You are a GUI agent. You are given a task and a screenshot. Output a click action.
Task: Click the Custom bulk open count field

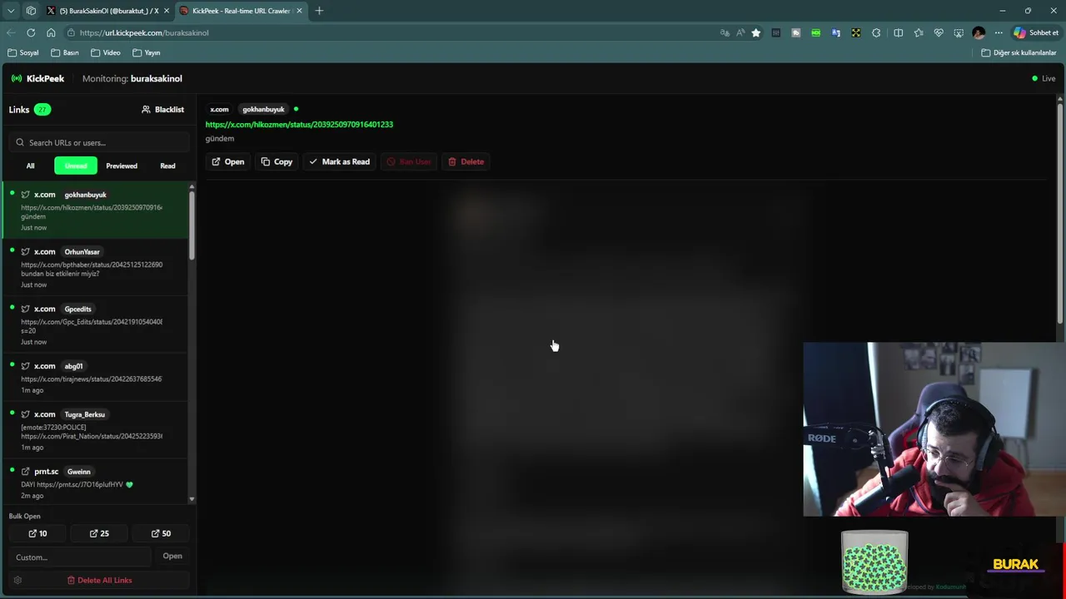80,557
